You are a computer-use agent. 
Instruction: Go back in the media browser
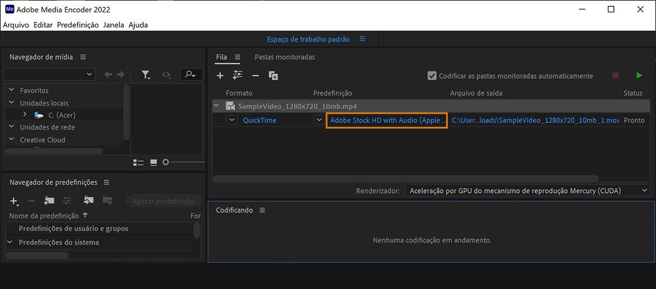(108, 75)
